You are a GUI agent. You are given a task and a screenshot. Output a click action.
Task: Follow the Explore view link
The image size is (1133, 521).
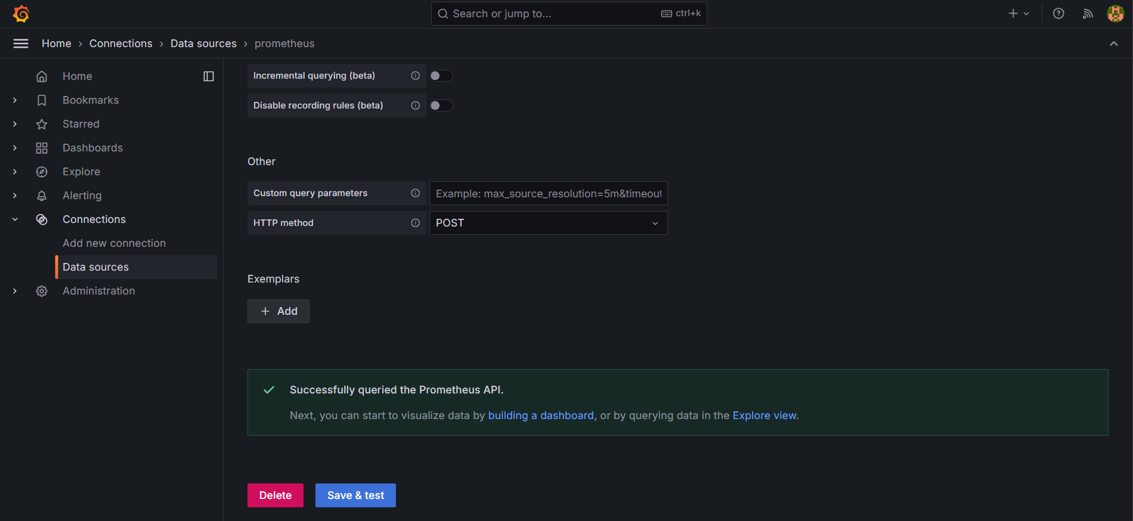click(764, 415)
